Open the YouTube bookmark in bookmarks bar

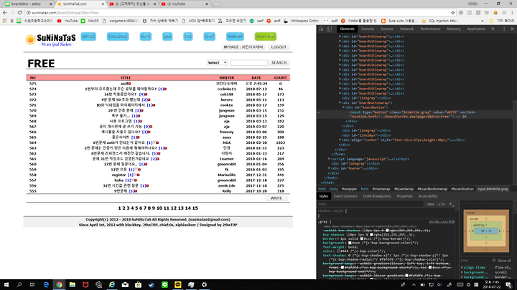[x=67, y=21]
